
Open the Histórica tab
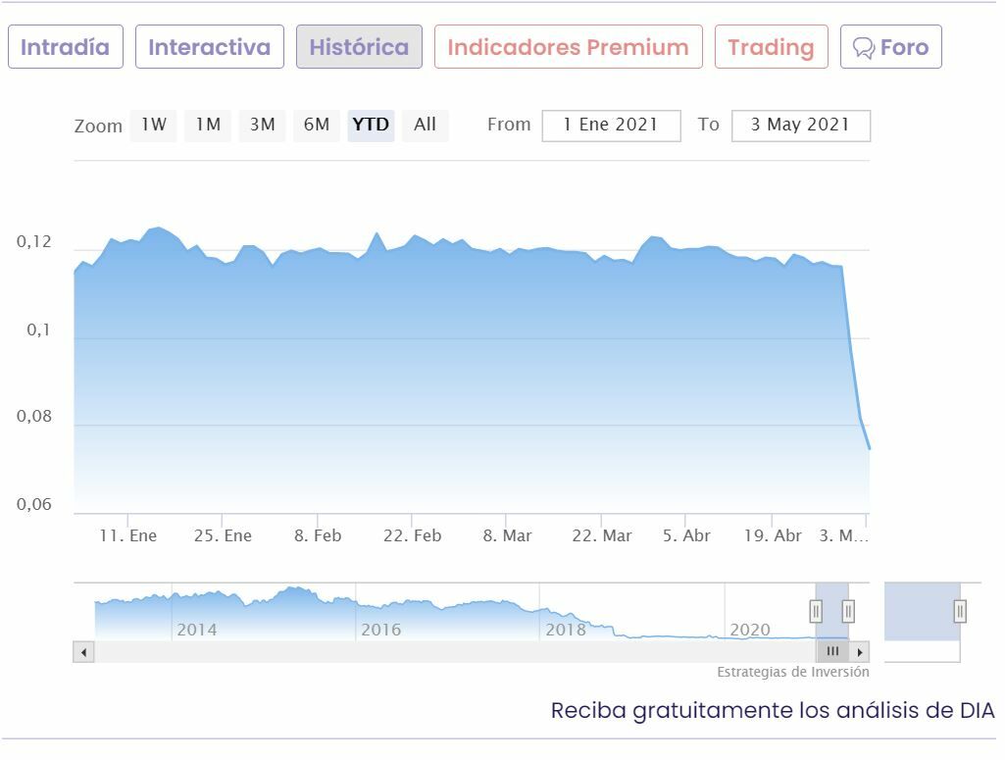pyautogui.click(x=359, y=47)
